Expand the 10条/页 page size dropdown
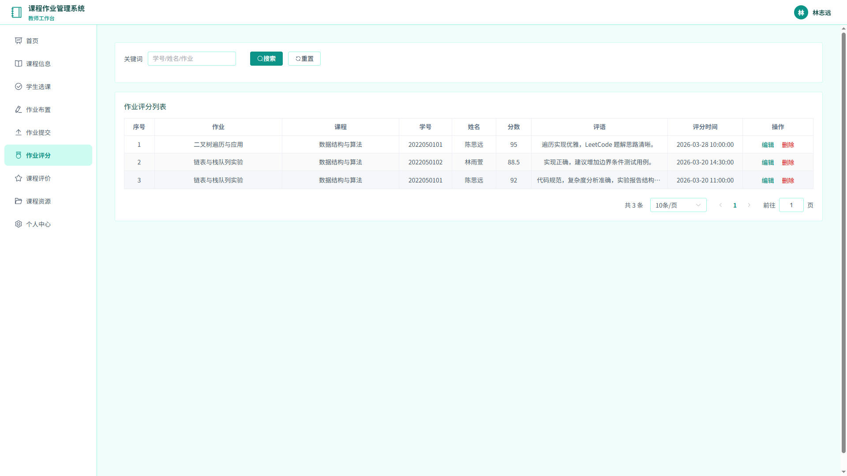 (678, 205)
